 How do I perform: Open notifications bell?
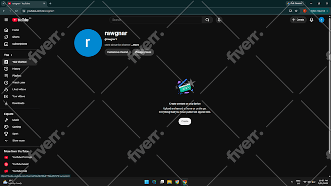(x=312, y=20)
